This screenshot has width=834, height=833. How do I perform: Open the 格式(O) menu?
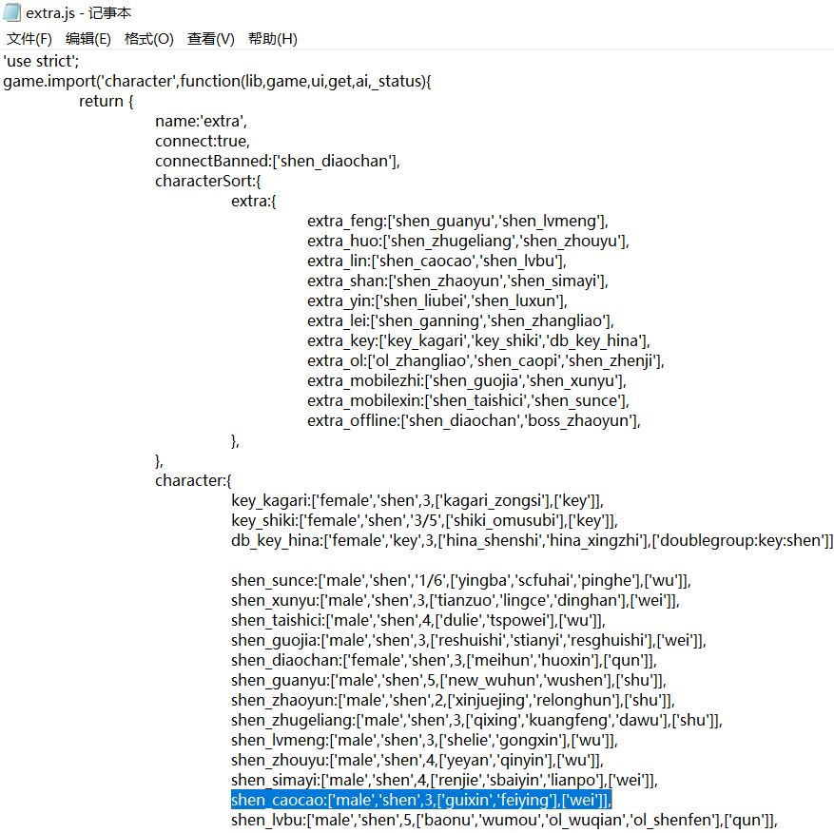pyautogui.click(x=149, y=39)
